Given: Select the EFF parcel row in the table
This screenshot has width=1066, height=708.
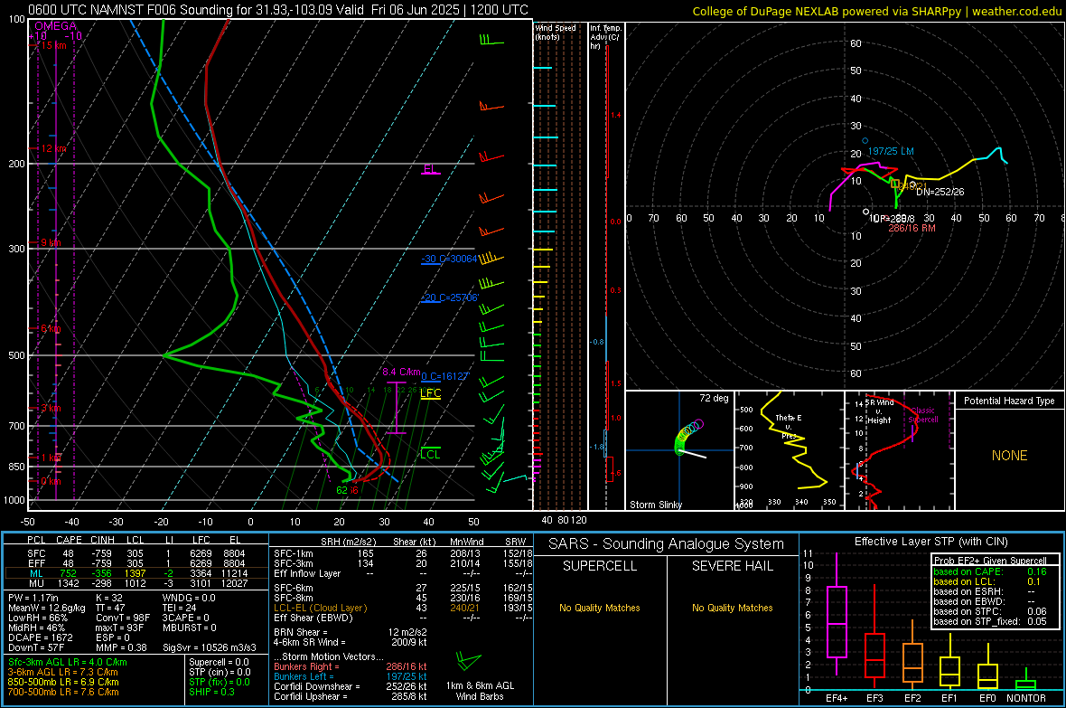Looking at the screenshot, I should (x=136, y=563).
